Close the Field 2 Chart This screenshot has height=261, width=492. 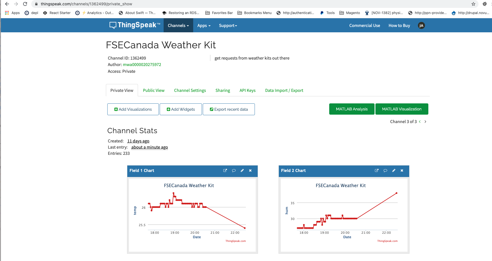402,171
